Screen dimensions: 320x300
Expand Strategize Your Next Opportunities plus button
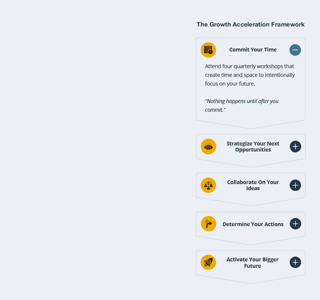tap(295, 147)
